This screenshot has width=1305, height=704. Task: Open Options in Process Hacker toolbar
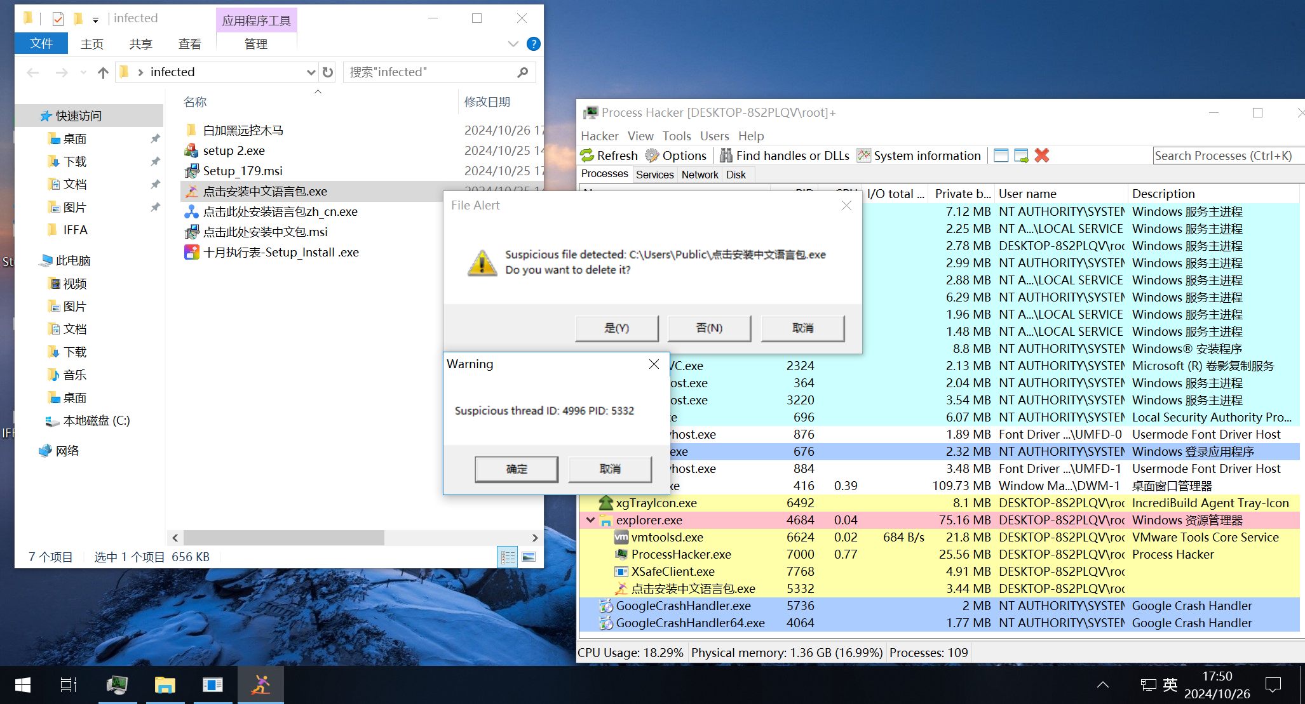pyautogui.click(x=675, y=156)
